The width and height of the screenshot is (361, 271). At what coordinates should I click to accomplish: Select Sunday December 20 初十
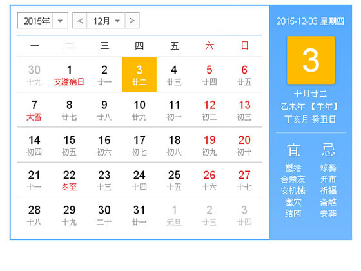pyautogui.click(x=244, y=145)
